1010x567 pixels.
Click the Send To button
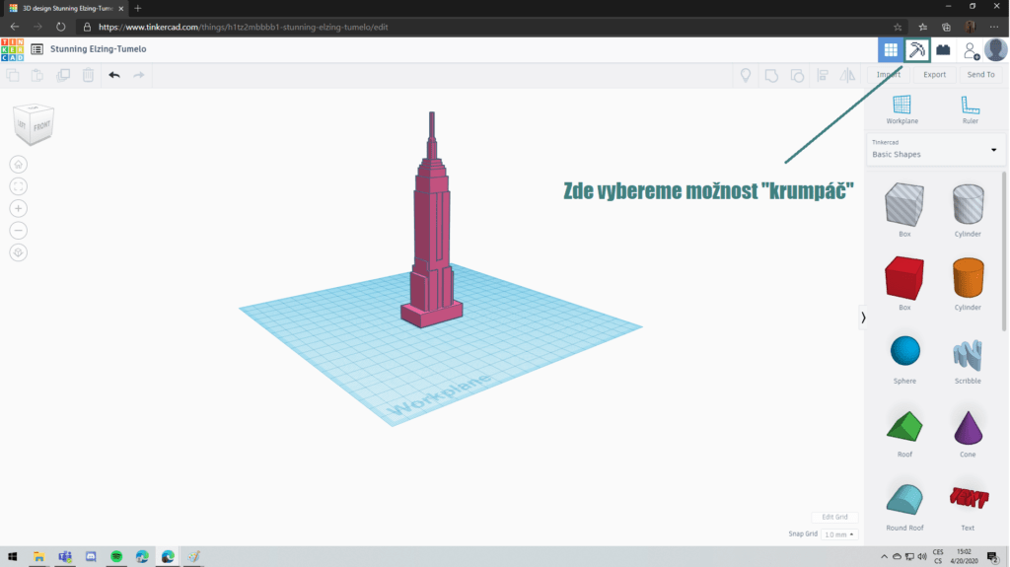click(x=980, y=75)
